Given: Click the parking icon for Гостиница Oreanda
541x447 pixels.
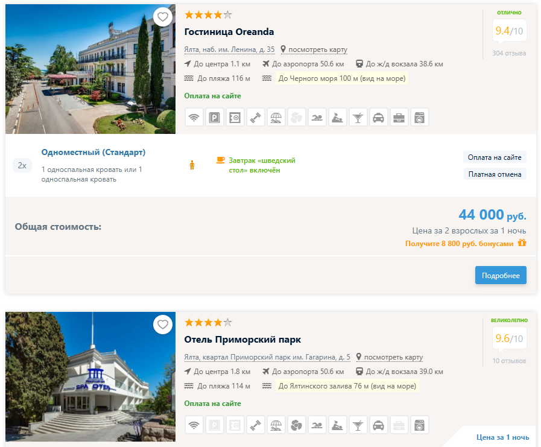Looking at the screenshot, I should (214, 118).
